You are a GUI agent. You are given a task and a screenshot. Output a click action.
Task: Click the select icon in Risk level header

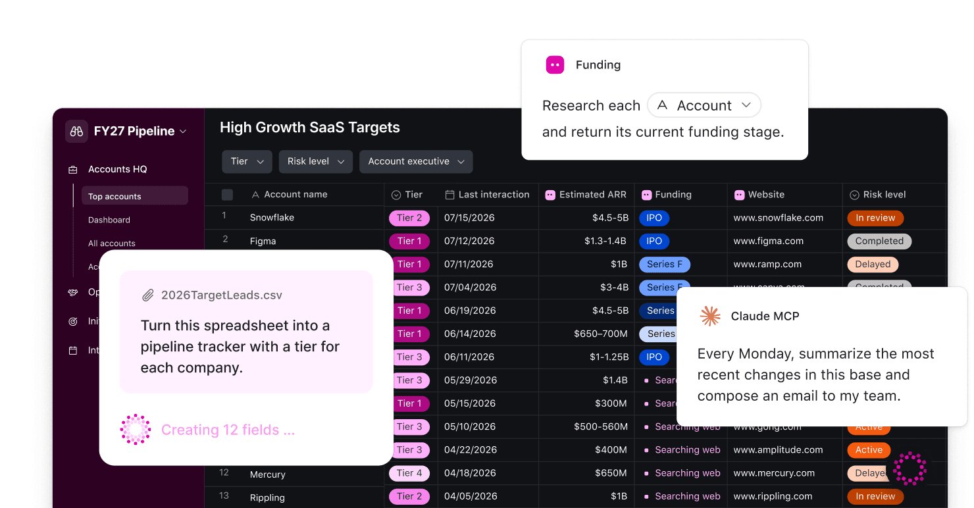pos(854,195)
